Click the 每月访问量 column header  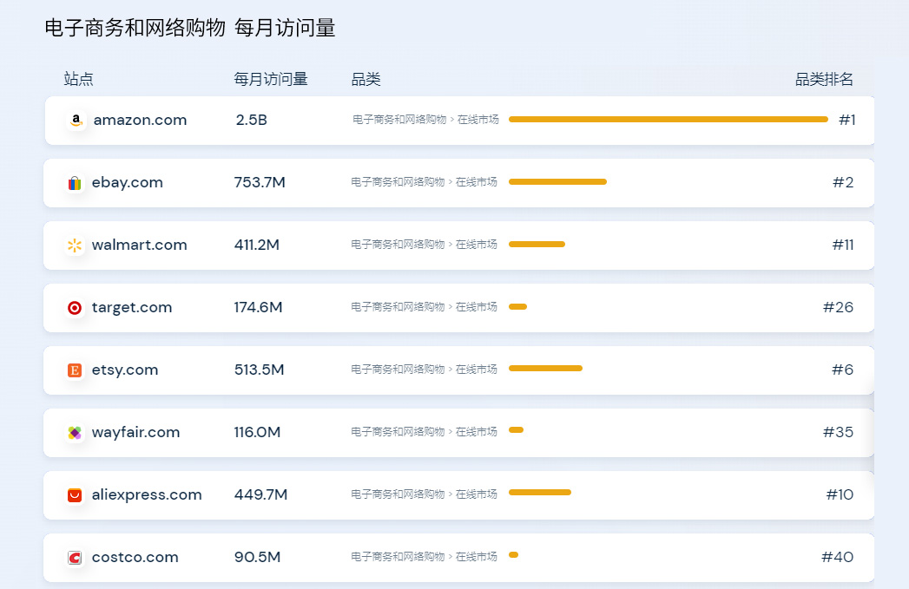[271, 80]
